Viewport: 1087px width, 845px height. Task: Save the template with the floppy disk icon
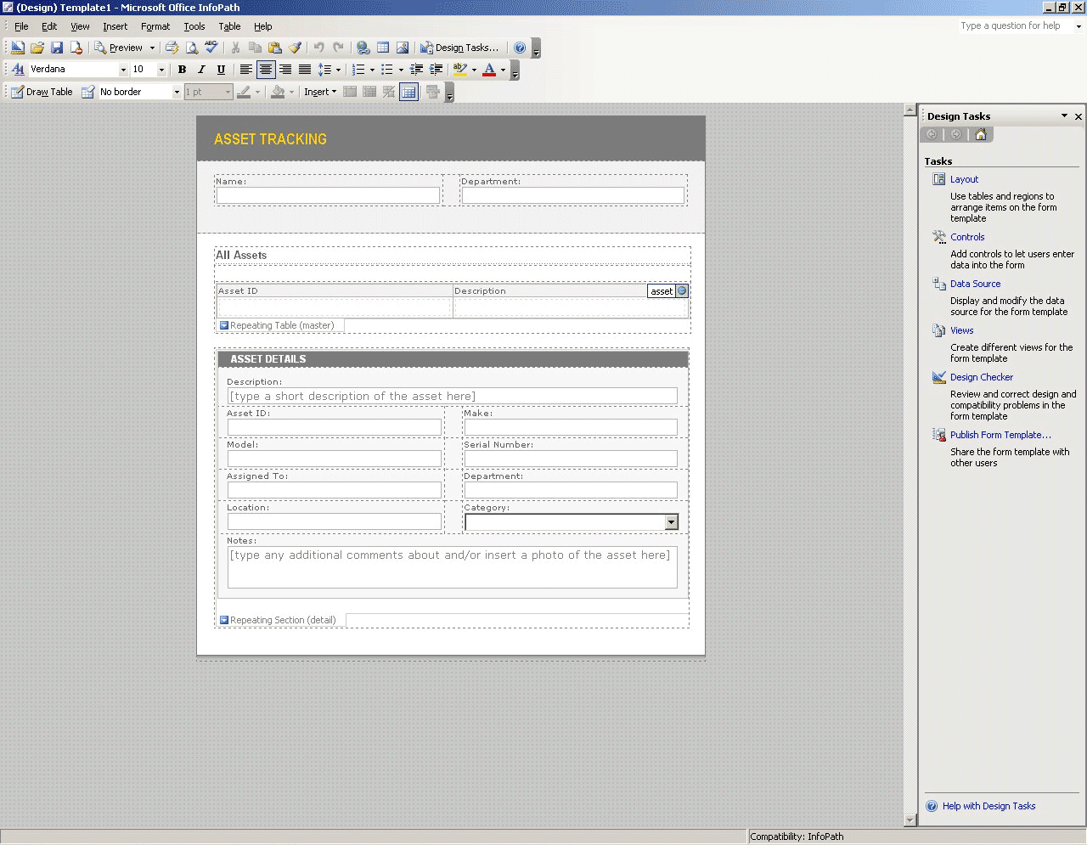[57, 48]
